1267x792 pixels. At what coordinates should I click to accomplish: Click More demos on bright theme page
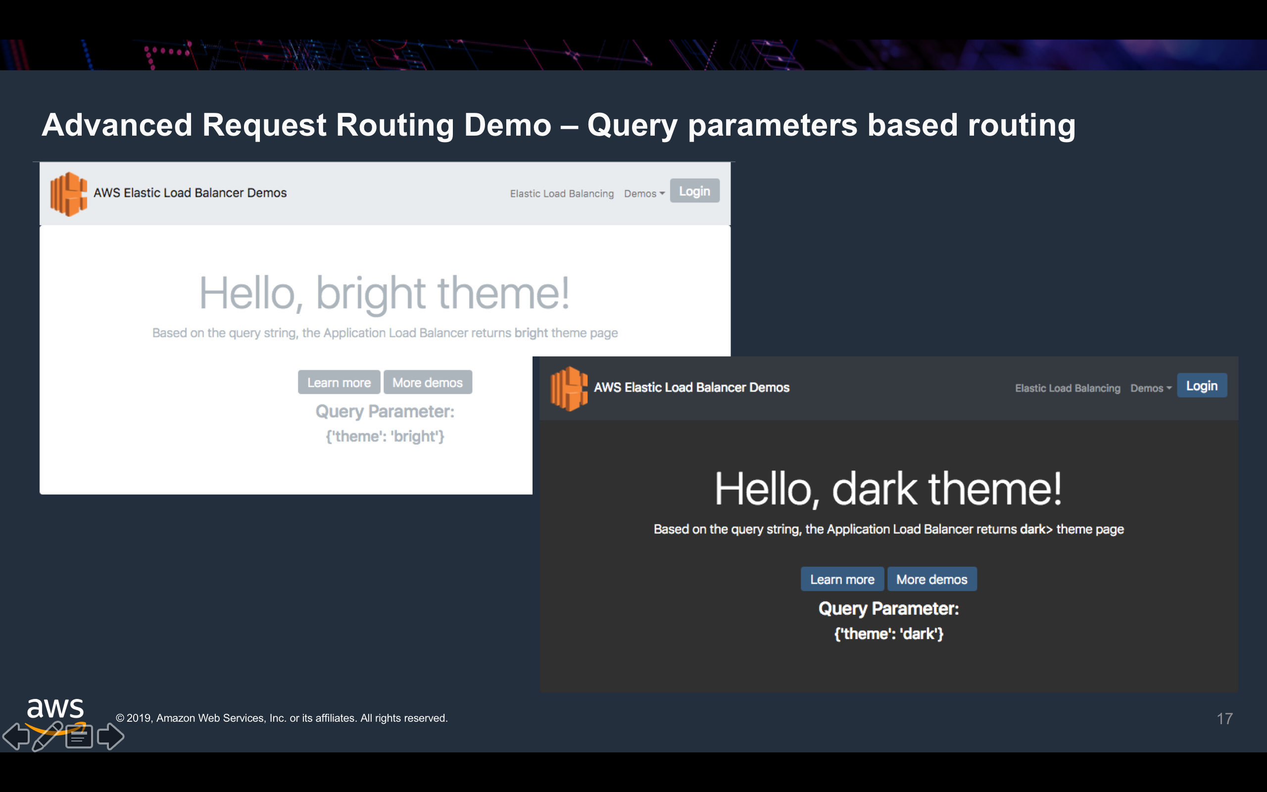pyautogui.click(x=427, y=382)
